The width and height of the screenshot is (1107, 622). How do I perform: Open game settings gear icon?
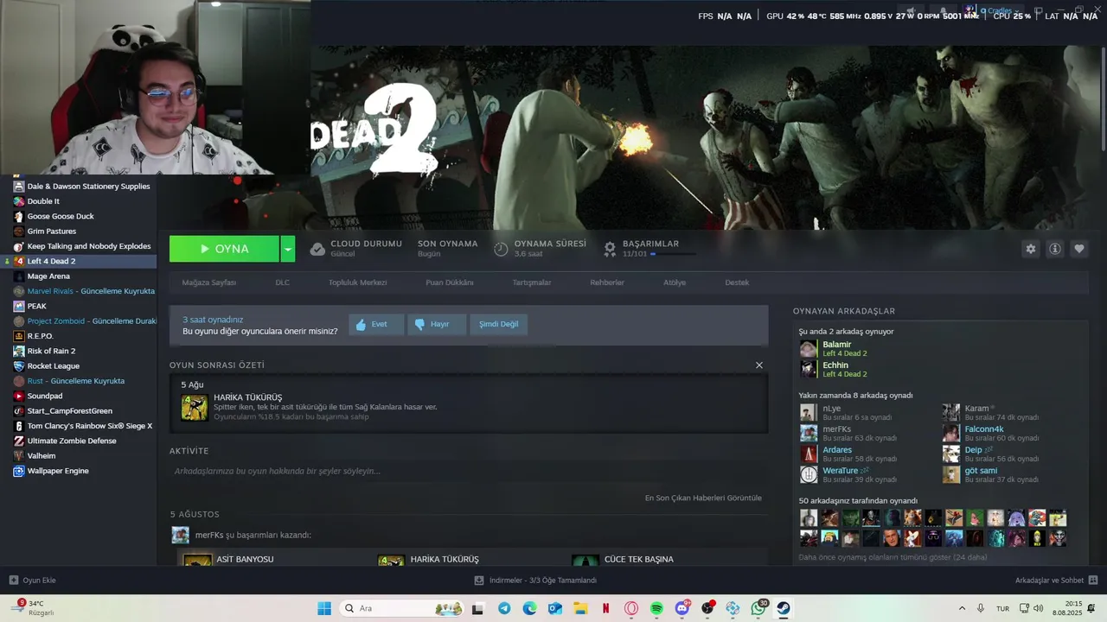point(1030,249)
